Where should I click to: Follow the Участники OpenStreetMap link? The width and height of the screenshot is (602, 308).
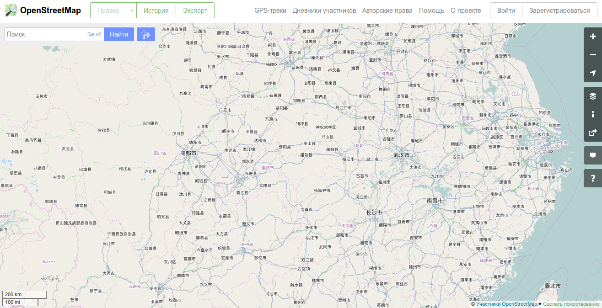(x=506, y=304)
